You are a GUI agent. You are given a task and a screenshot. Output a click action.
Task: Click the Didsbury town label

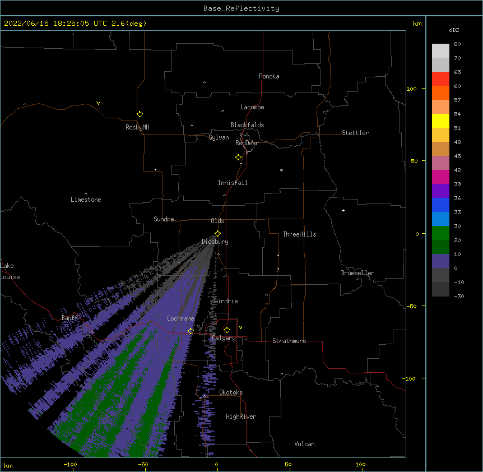click(x=215, y=242)
